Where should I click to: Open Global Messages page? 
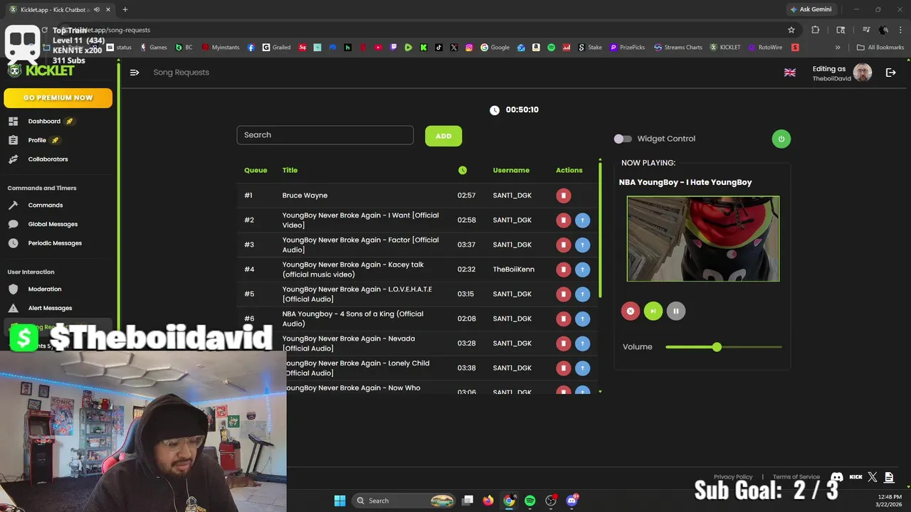click(53, 224)
